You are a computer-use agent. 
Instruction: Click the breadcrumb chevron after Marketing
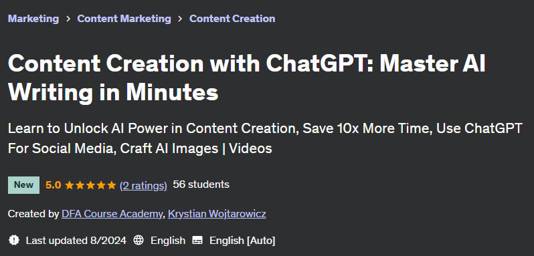(68, 19)
